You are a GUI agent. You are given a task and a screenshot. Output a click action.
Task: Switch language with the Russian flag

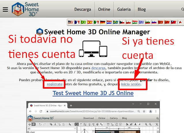coord(154,22)
